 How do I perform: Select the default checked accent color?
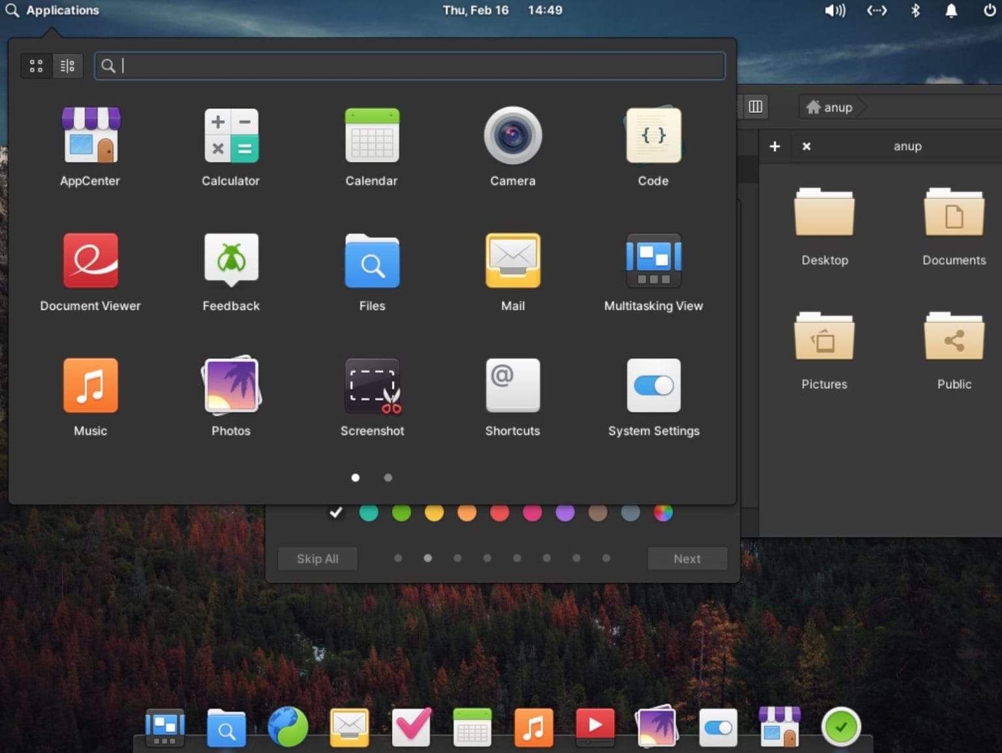click(335, 513)
